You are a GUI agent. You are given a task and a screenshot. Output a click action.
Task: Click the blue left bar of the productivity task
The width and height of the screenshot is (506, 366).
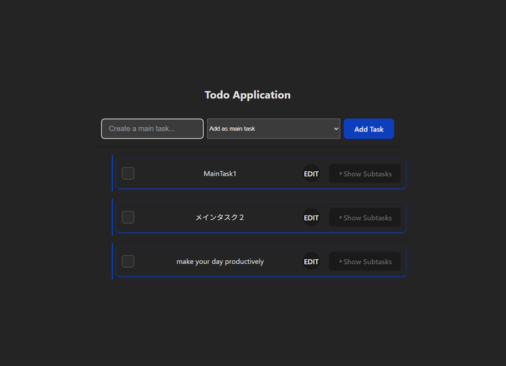pyautogui.click(x=112, y=261)
